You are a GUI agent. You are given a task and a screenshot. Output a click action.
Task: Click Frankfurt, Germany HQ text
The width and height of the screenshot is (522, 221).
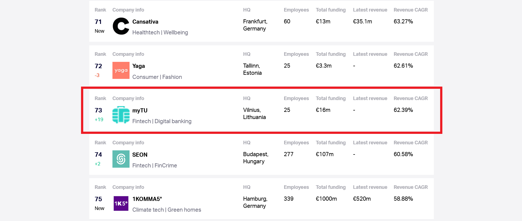255,25
